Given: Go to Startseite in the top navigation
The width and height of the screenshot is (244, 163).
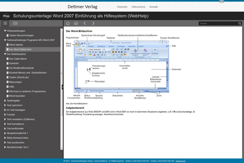Looking at the screenshot, I should click(122, 7).
